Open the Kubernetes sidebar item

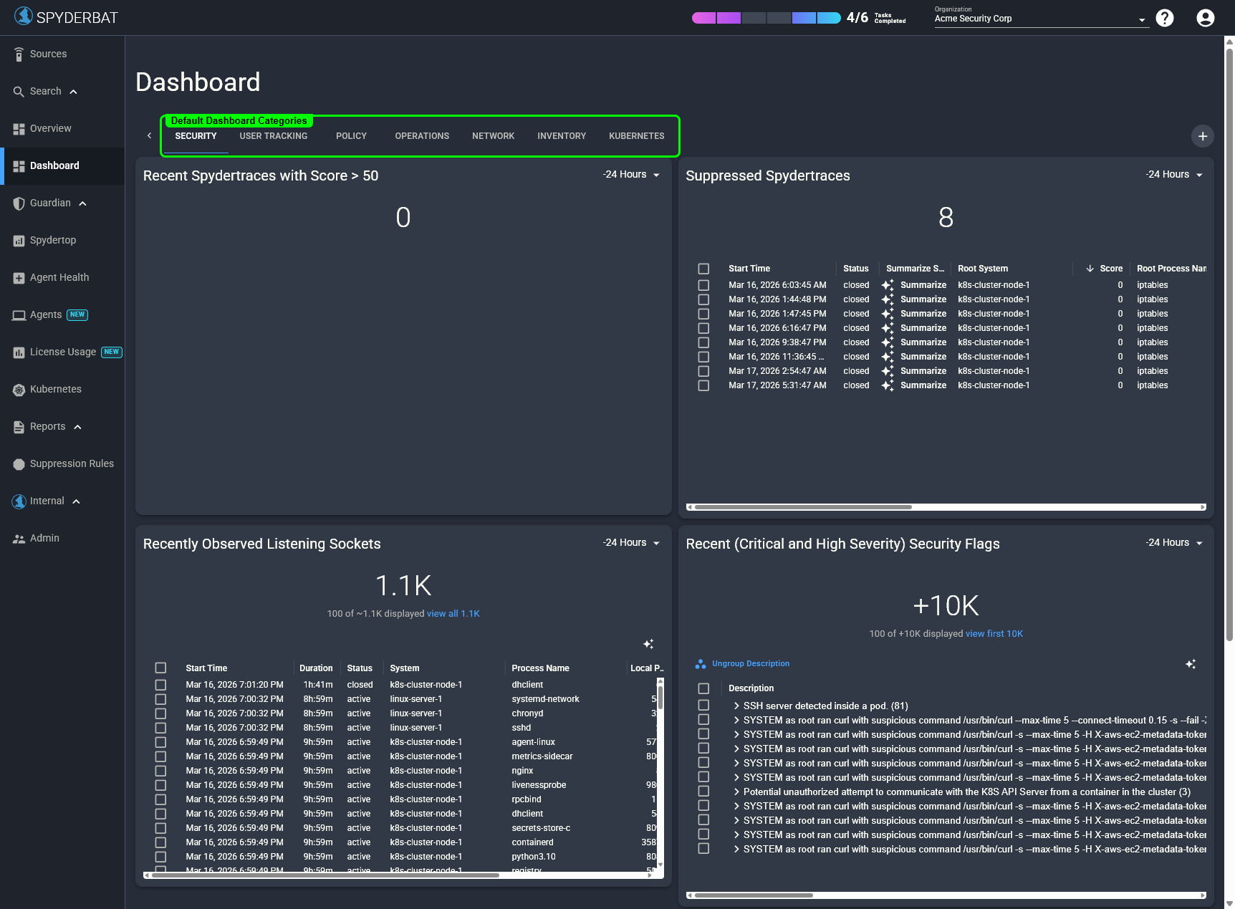pyautogui.click(x=54, y=389)
